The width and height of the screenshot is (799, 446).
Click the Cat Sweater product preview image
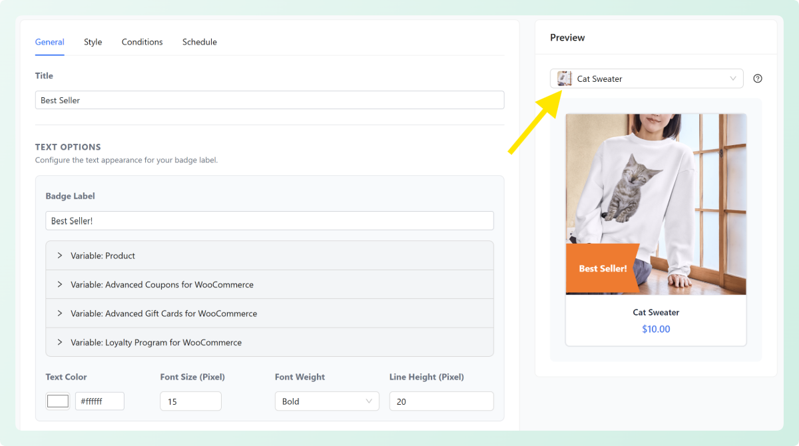(656, 193)
